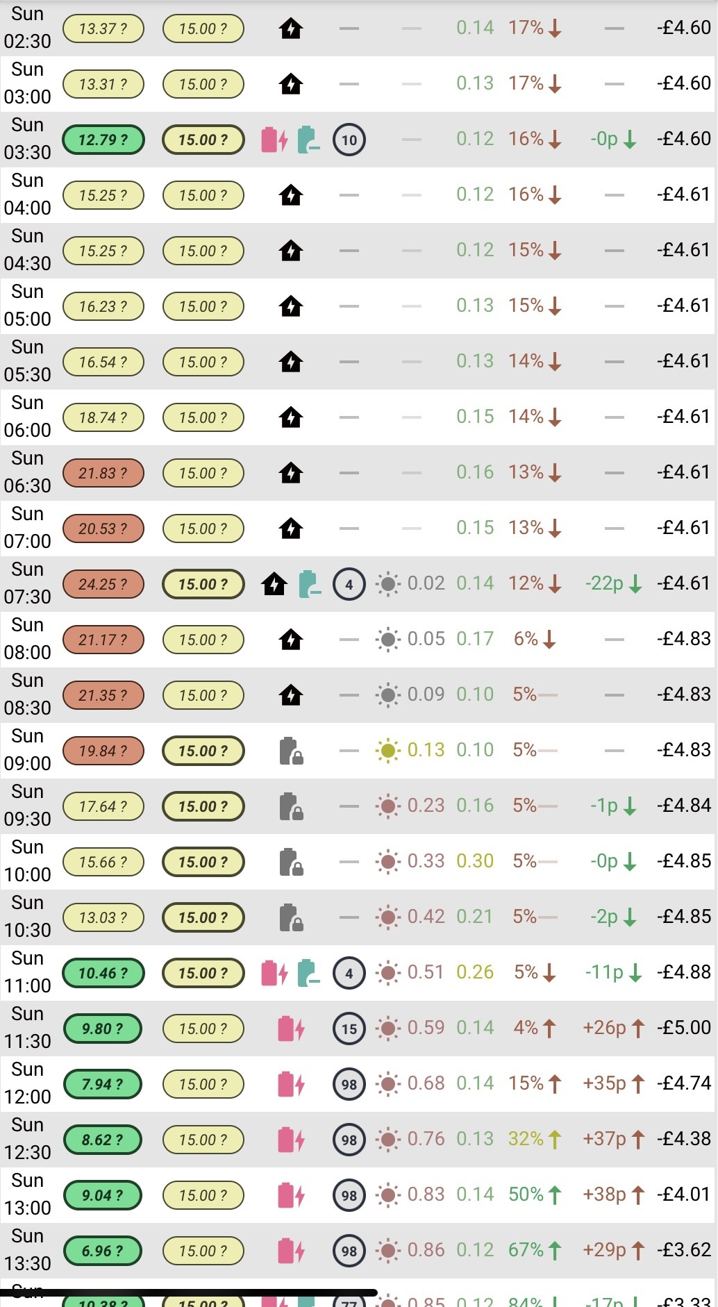The width and height of the screenshot is (718, 1307).
Task: Click the teal battery discharge icon at Sun 03:30
Action: click(309, 140)
